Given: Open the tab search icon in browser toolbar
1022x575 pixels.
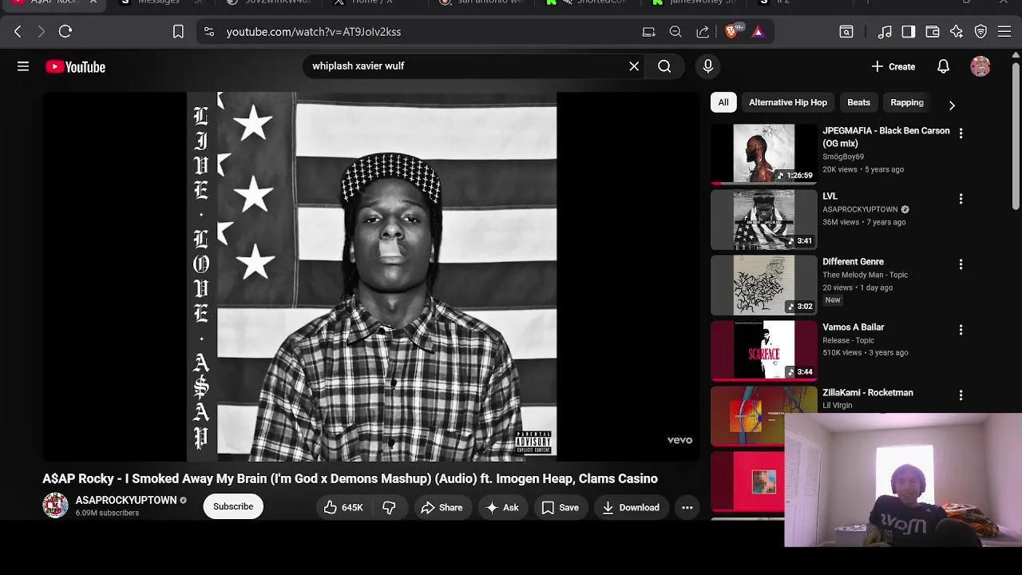Looking at the screenshot, I should pyautogui.click(x=846, y=32).
